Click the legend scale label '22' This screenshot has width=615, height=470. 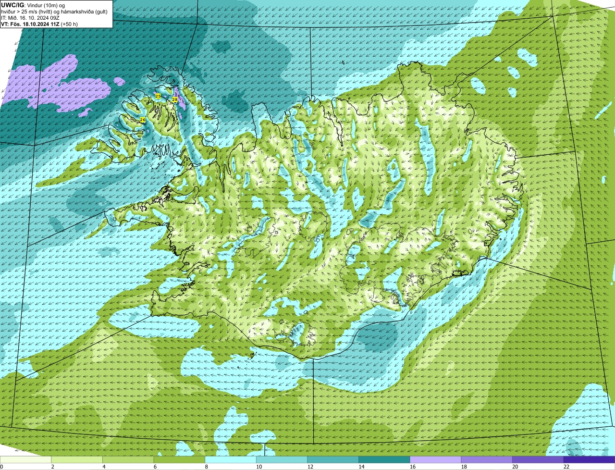coord(566,467)
